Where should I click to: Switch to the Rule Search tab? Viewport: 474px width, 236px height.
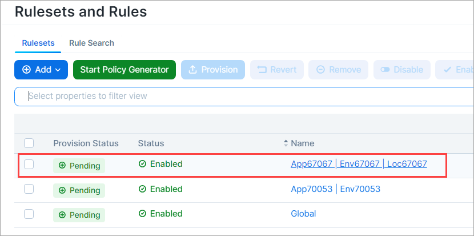click(x=91, y=43)
